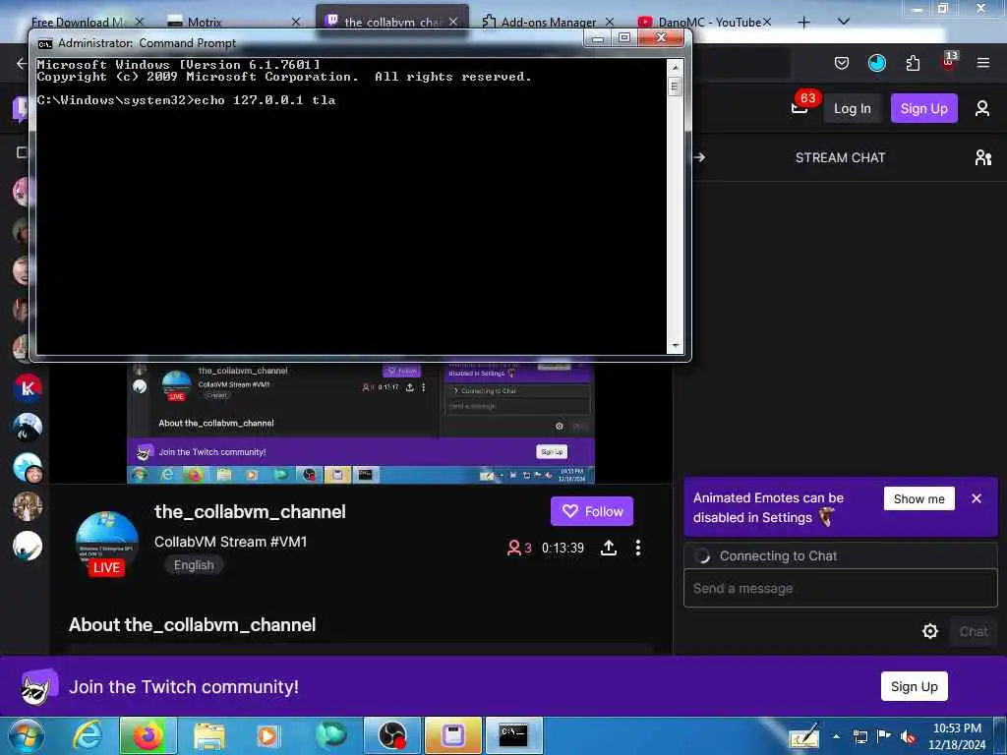Click the Send a message chat field
The width and height of the screenshot is (1007, 755).
tap(840, 588)
